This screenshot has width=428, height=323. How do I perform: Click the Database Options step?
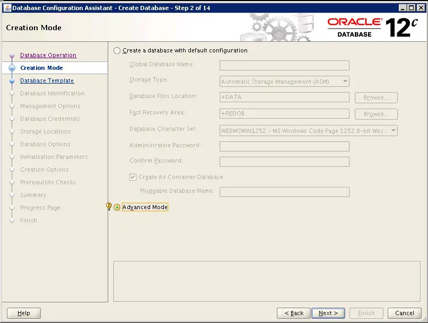pyautogui.click(x=45, y=144)
